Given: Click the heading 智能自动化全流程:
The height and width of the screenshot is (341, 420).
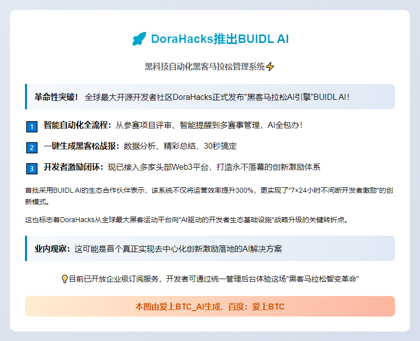Looking at the screenshot, I should coord(77,125).
